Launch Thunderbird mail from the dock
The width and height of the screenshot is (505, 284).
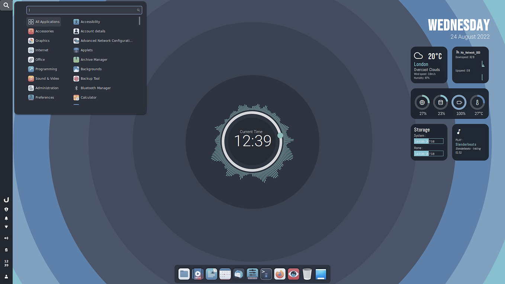point(239,274)
